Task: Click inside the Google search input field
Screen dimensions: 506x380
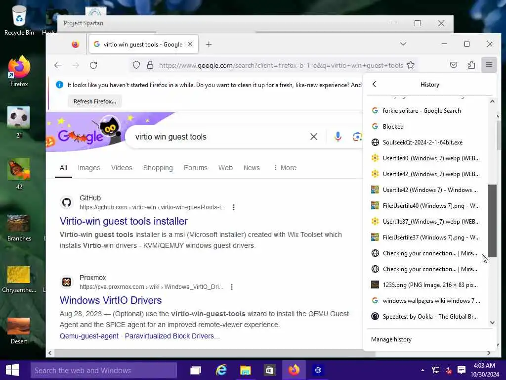Action: point(219,137)
